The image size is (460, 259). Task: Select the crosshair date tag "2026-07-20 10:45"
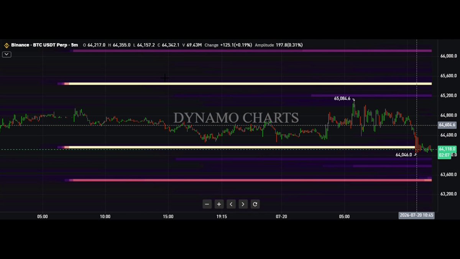[416, 215]
